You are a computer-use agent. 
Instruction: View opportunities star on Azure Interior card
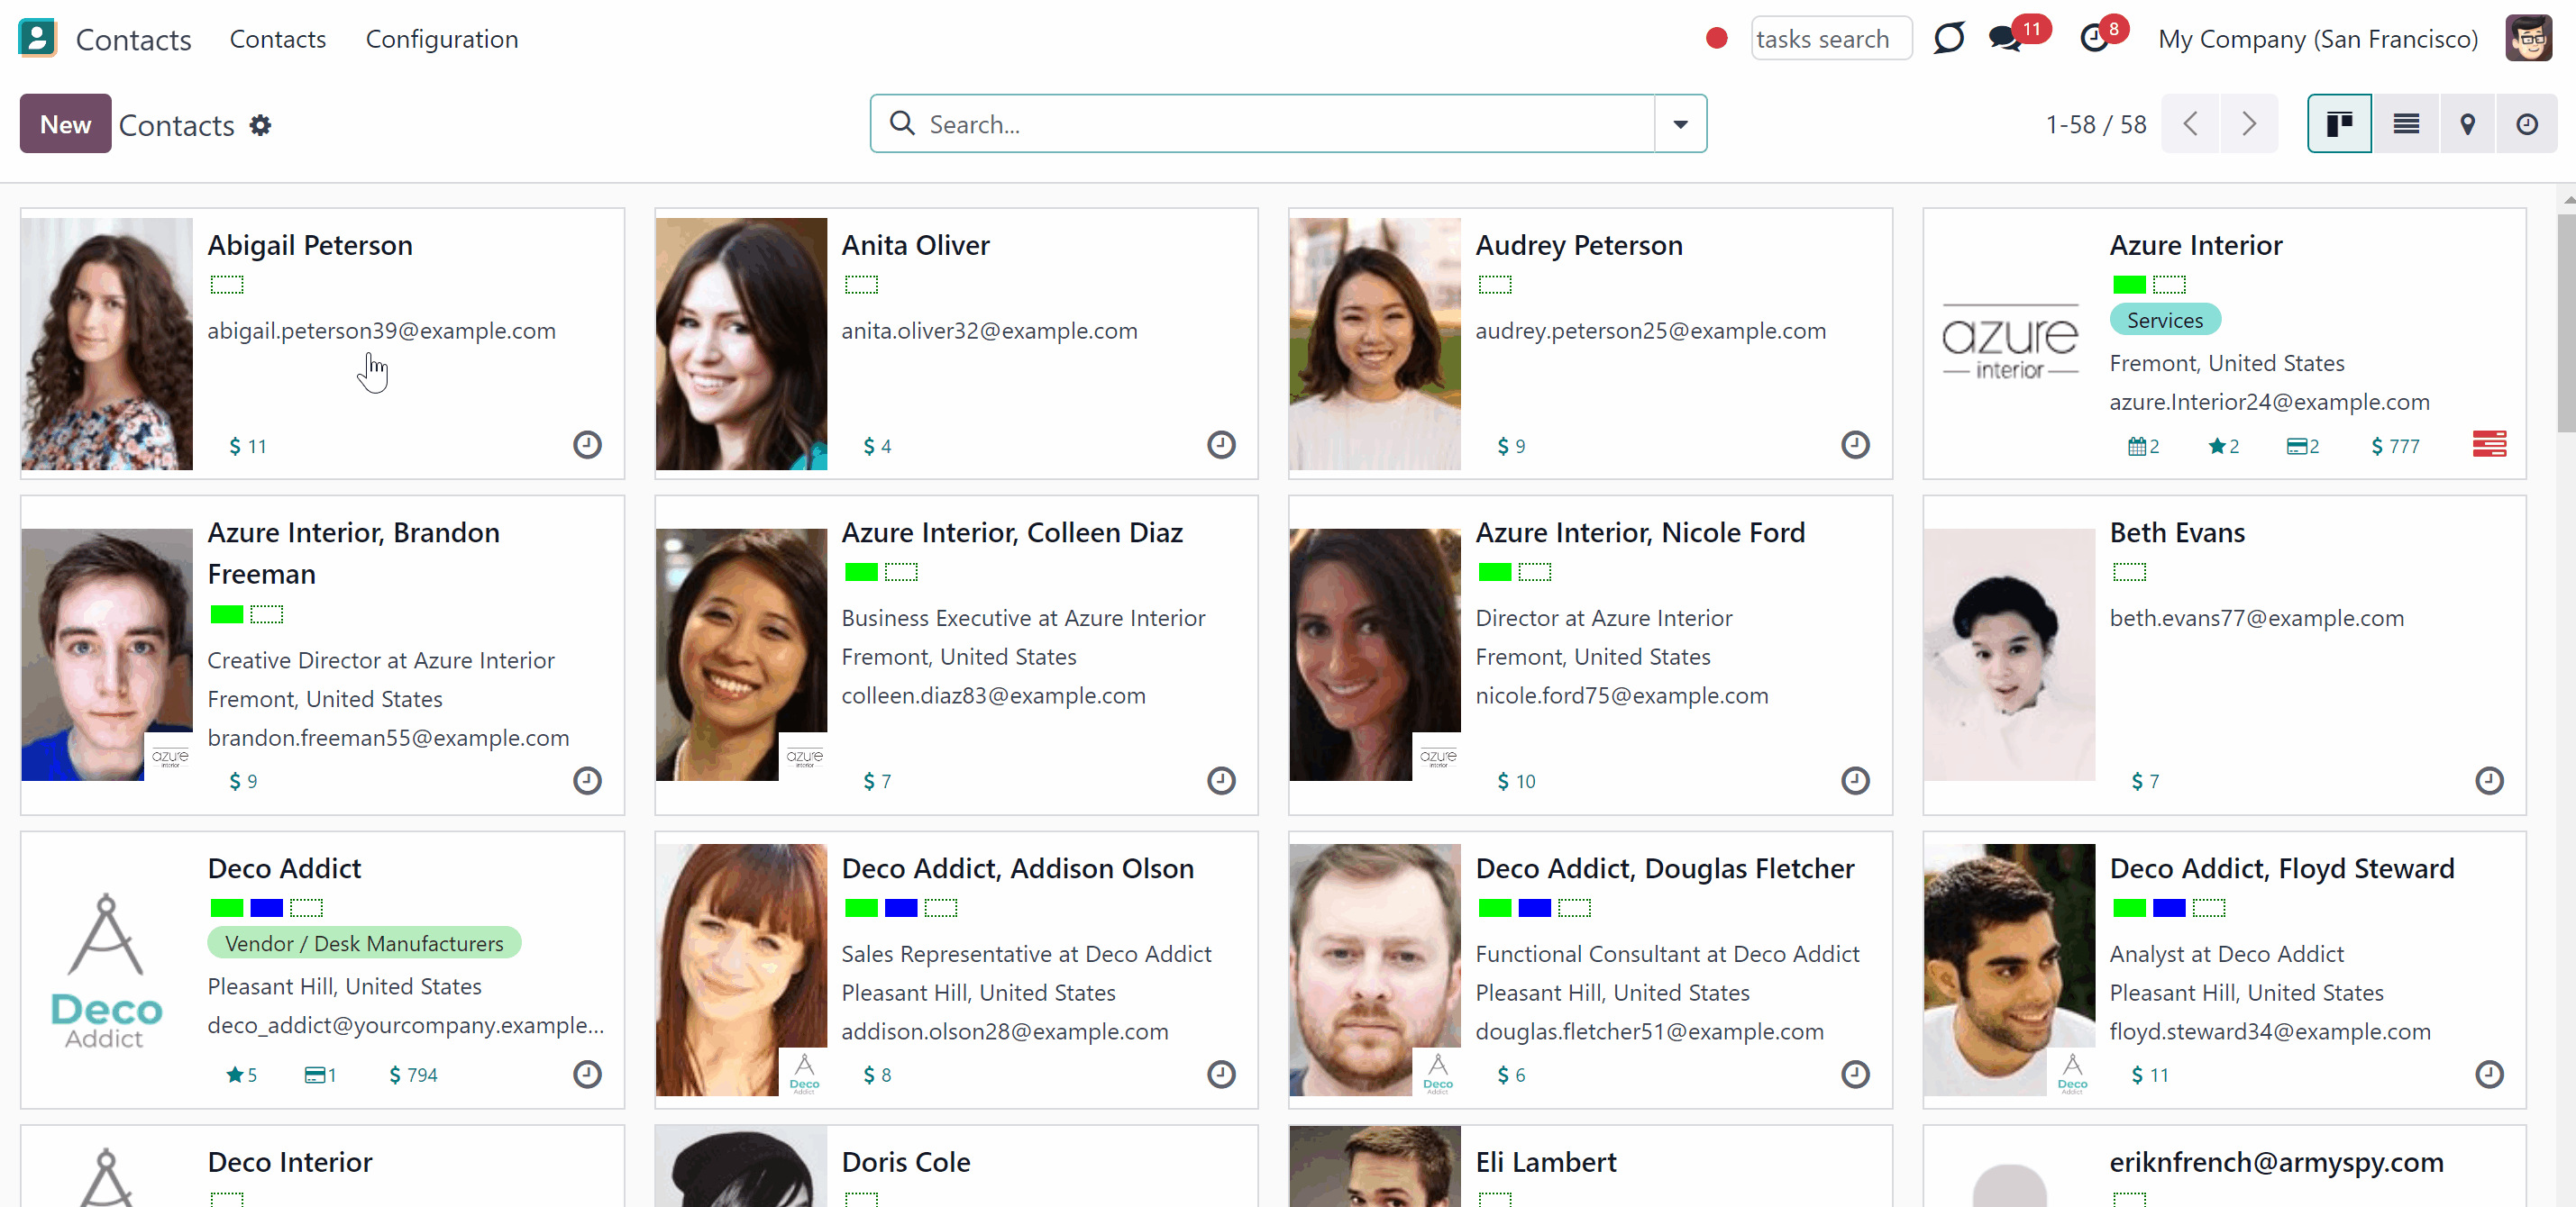pyautogui.click(x=2223, y=447)
